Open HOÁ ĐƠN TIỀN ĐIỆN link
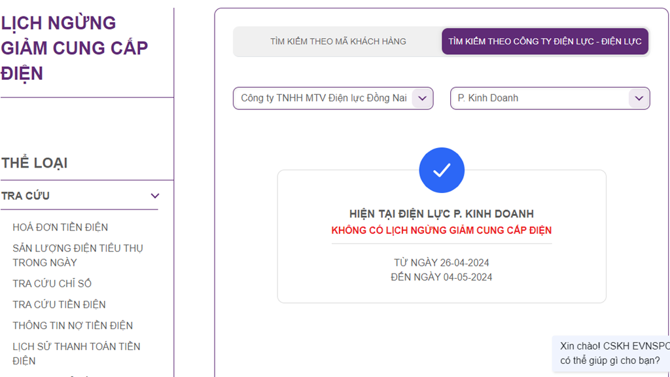Viewport: 670px width, 377px height. click(x=60, y=227)
